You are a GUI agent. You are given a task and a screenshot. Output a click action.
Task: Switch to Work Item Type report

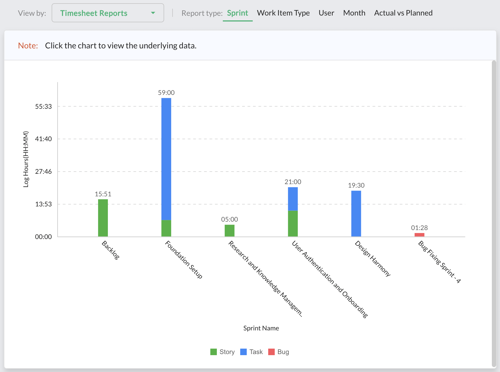[x=283, y=13]
